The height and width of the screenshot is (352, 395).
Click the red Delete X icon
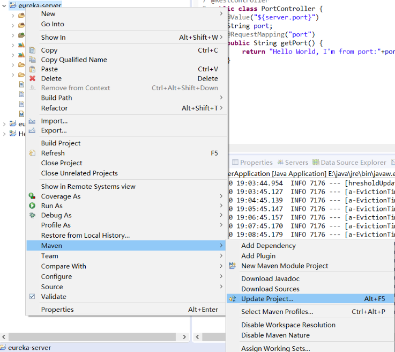click(32, 78)
